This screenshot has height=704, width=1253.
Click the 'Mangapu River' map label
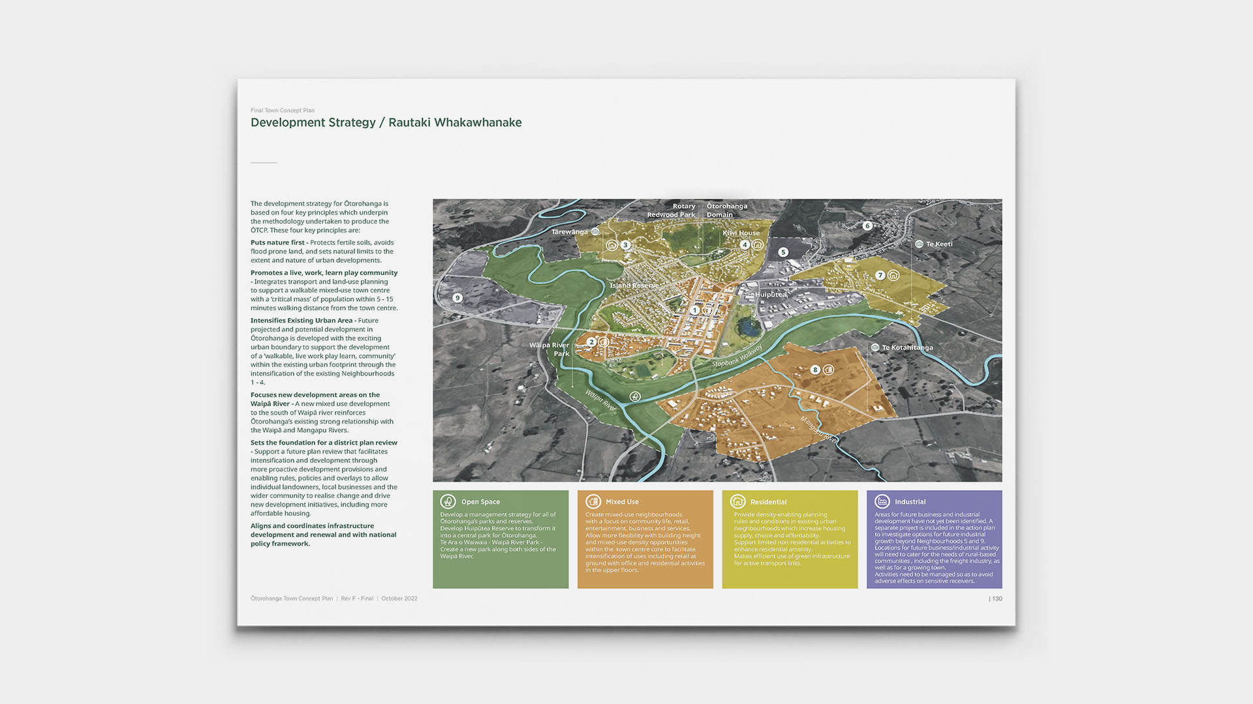point(819,430)
